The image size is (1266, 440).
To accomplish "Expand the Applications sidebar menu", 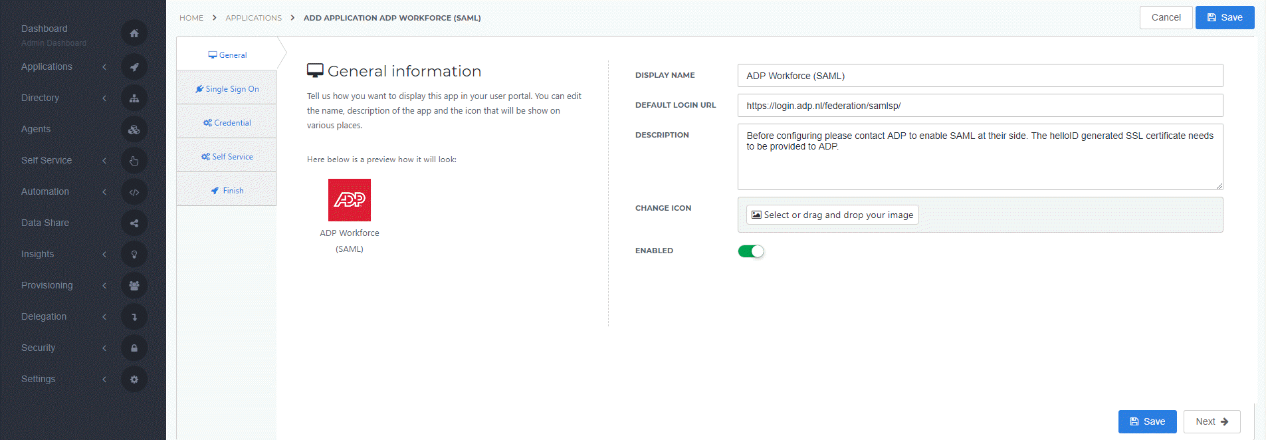I will pos(104,66).
